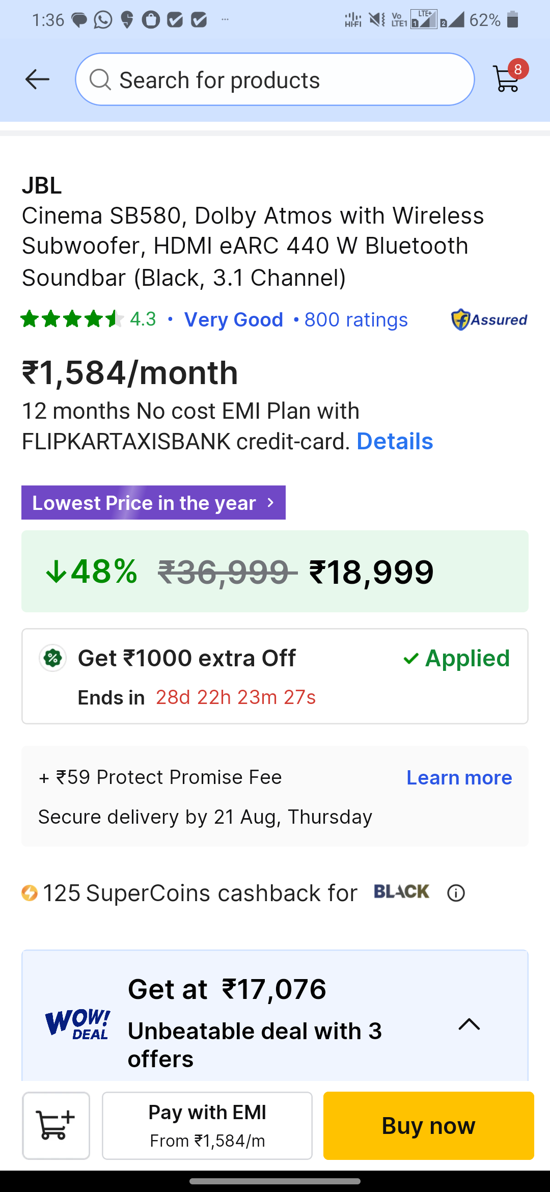550x1192 pixels.
Task: Tap the Flipkart Assured badge
Action: click(x=489, y=320)
